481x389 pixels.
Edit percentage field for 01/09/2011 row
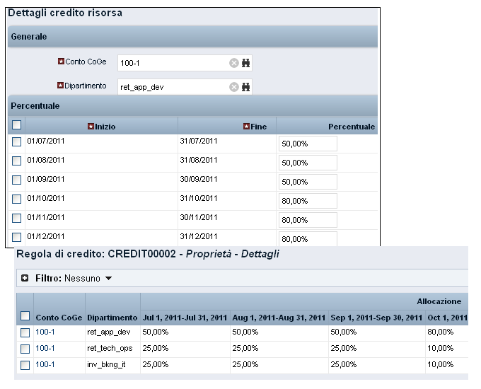pyautogui.click(x=308, y=182)
